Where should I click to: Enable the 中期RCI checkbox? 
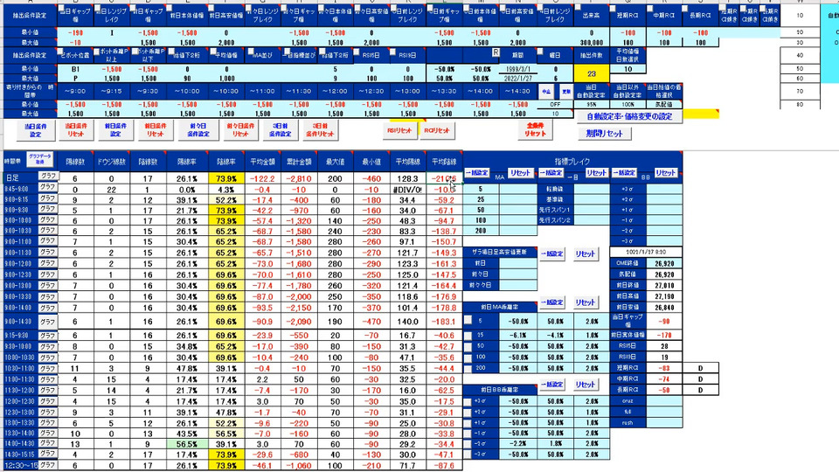[649, 9]
